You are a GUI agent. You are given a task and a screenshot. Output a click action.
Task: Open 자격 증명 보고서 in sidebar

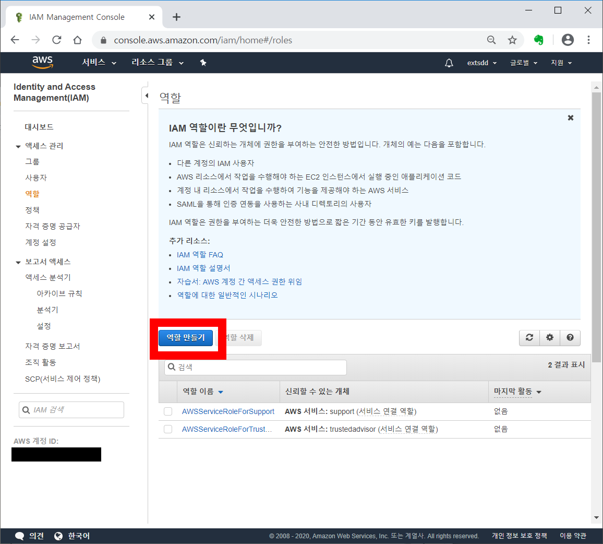[53, 347]
